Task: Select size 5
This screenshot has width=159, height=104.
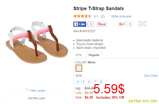Action: click(x=83, y=81)
